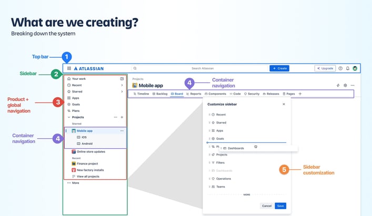Select Goals row in Customize sidebar dialog
Image resolution: width=372 pixels, height=216 pixels.
pos(246,139)
